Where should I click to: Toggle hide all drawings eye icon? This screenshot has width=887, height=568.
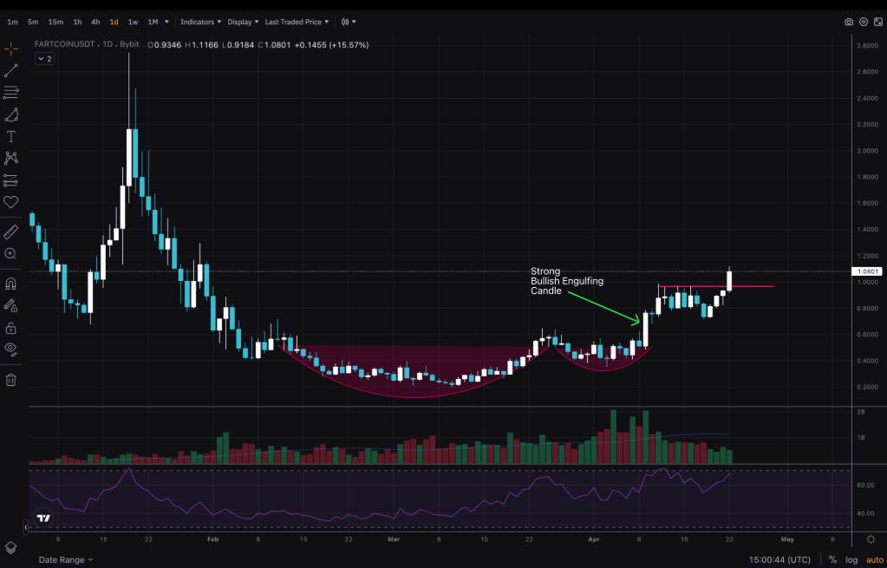(10, 349)
